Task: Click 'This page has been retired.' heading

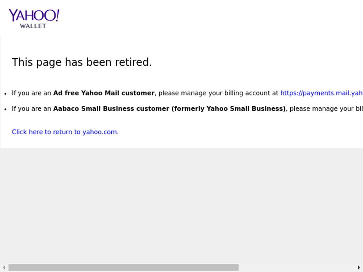Action: pyautogui.click(x=82, y=62)
